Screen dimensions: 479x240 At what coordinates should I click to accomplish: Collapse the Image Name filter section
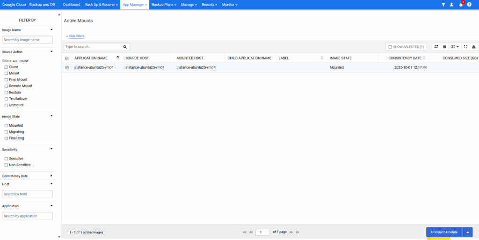[x=51, y=29]
